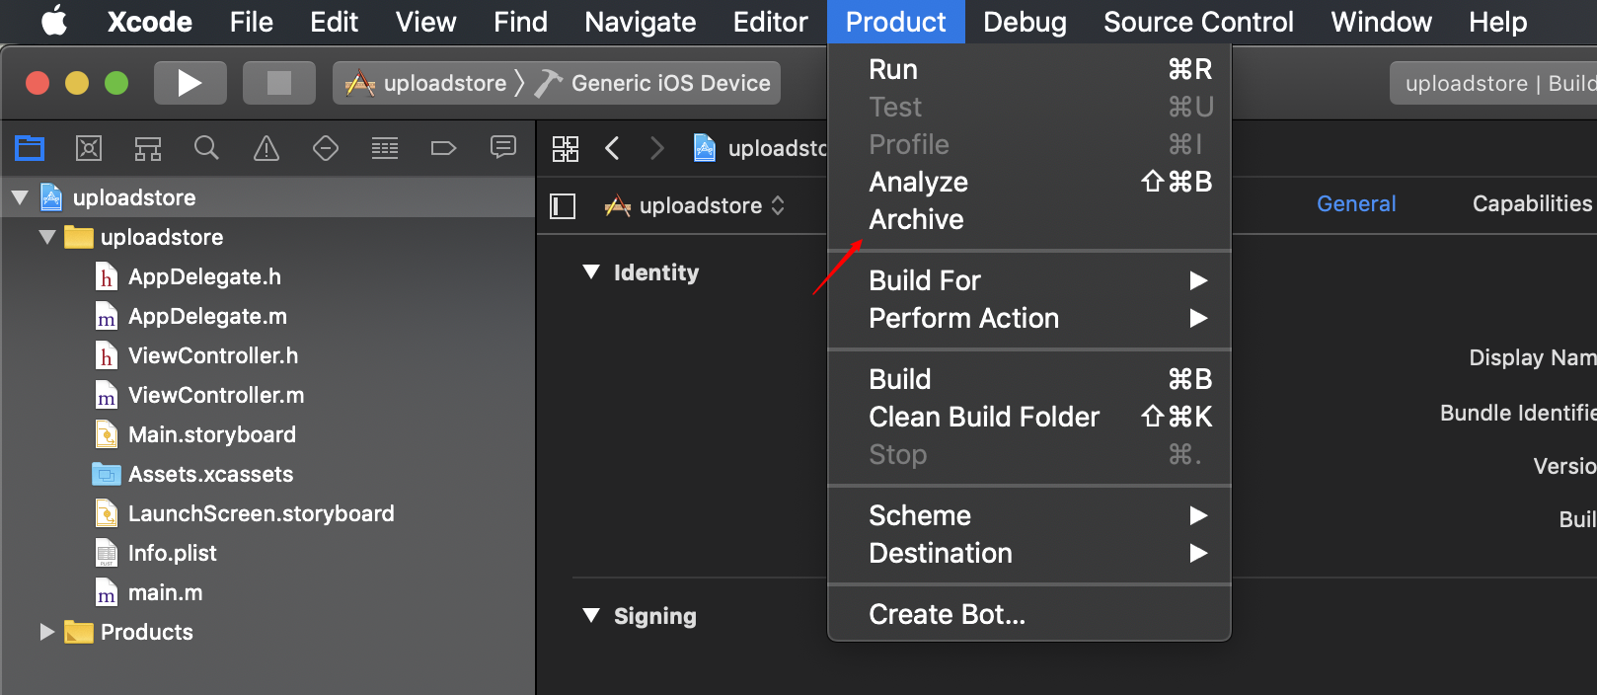Open the uploadstore target selector popup
Image resolution: width=1597 pixels, height=695 pixels.
point(696,205)
